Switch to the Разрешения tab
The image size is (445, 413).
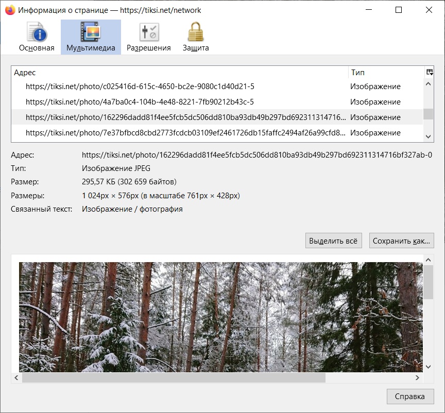click(x=149, y=32)
